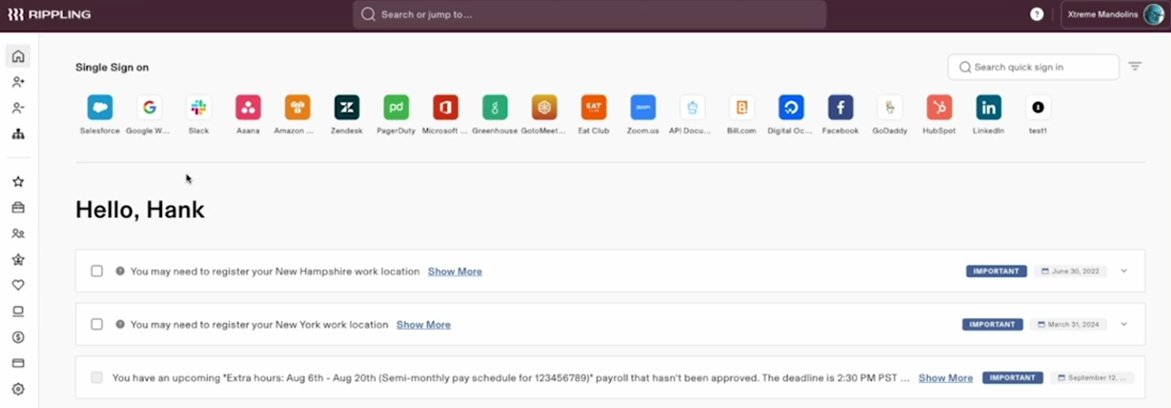Click the filter icon beside quick sign-in search
The width and height of the screenshot is (1171, 408).
click(1135, 67)
